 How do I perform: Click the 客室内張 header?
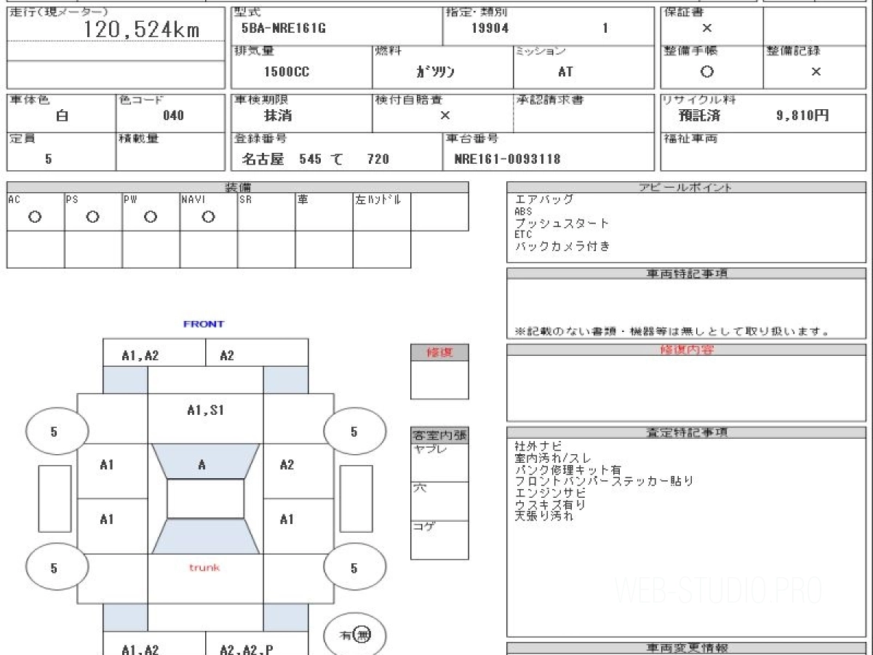pos(439,436)
